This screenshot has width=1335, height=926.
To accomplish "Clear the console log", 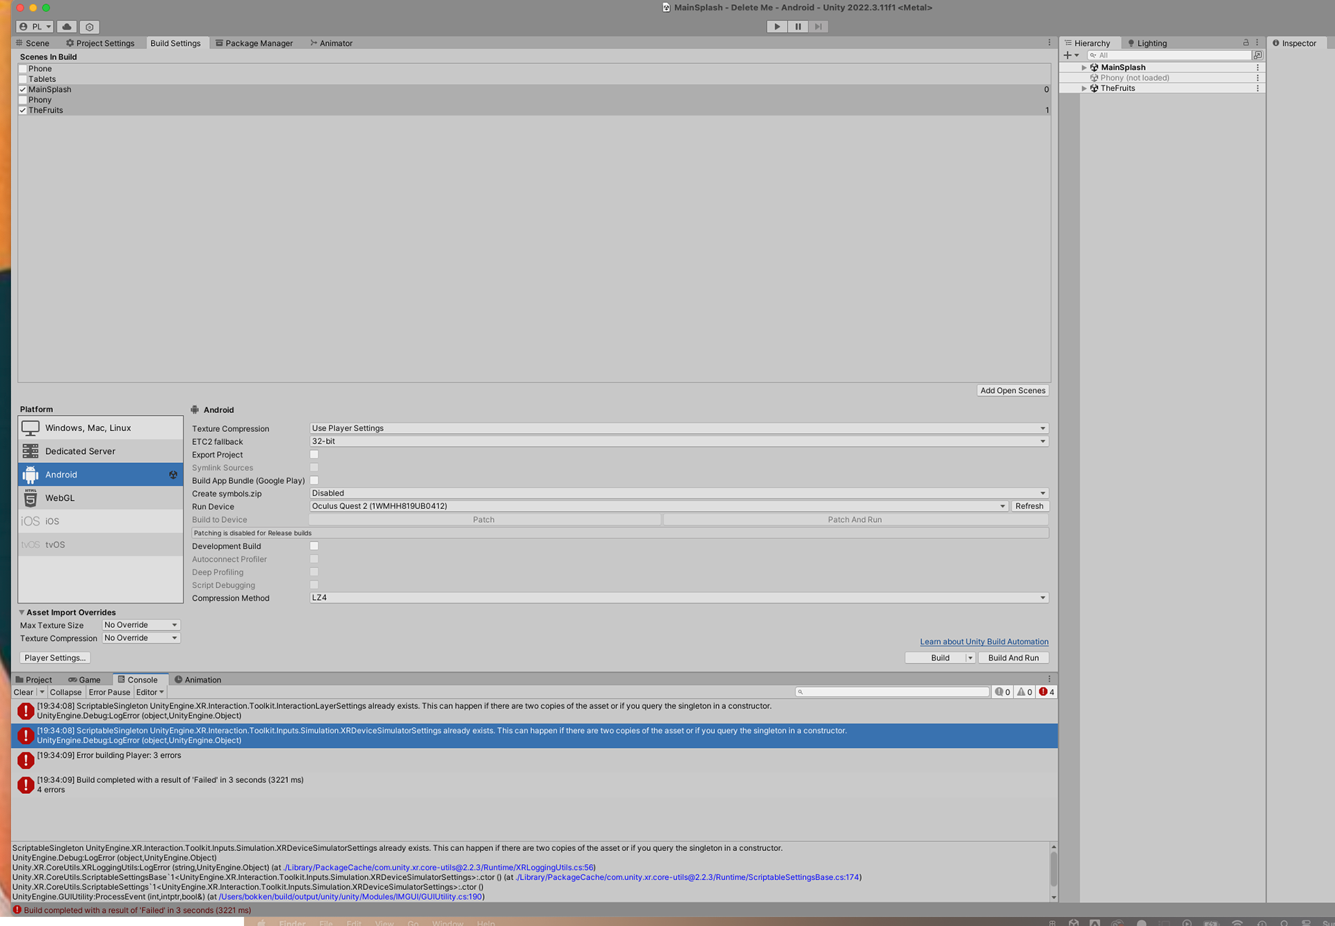I will pyautogui.click(x=23, y=692).
